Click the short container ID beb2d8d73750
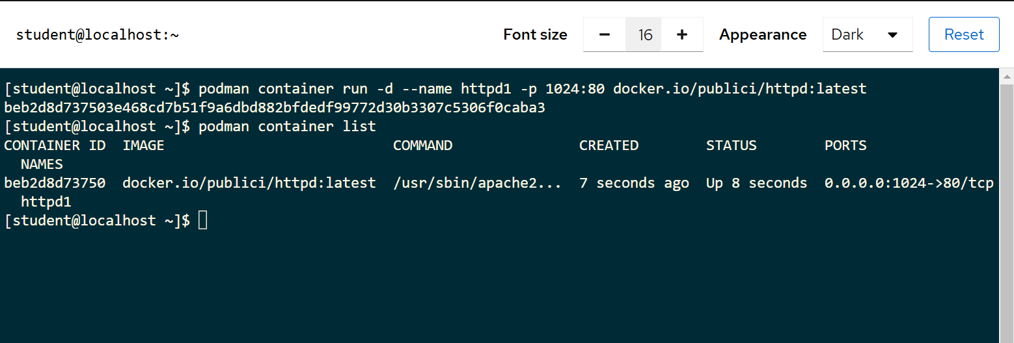The width and height of the screenshot is (1014, 343). pos(55,183)
